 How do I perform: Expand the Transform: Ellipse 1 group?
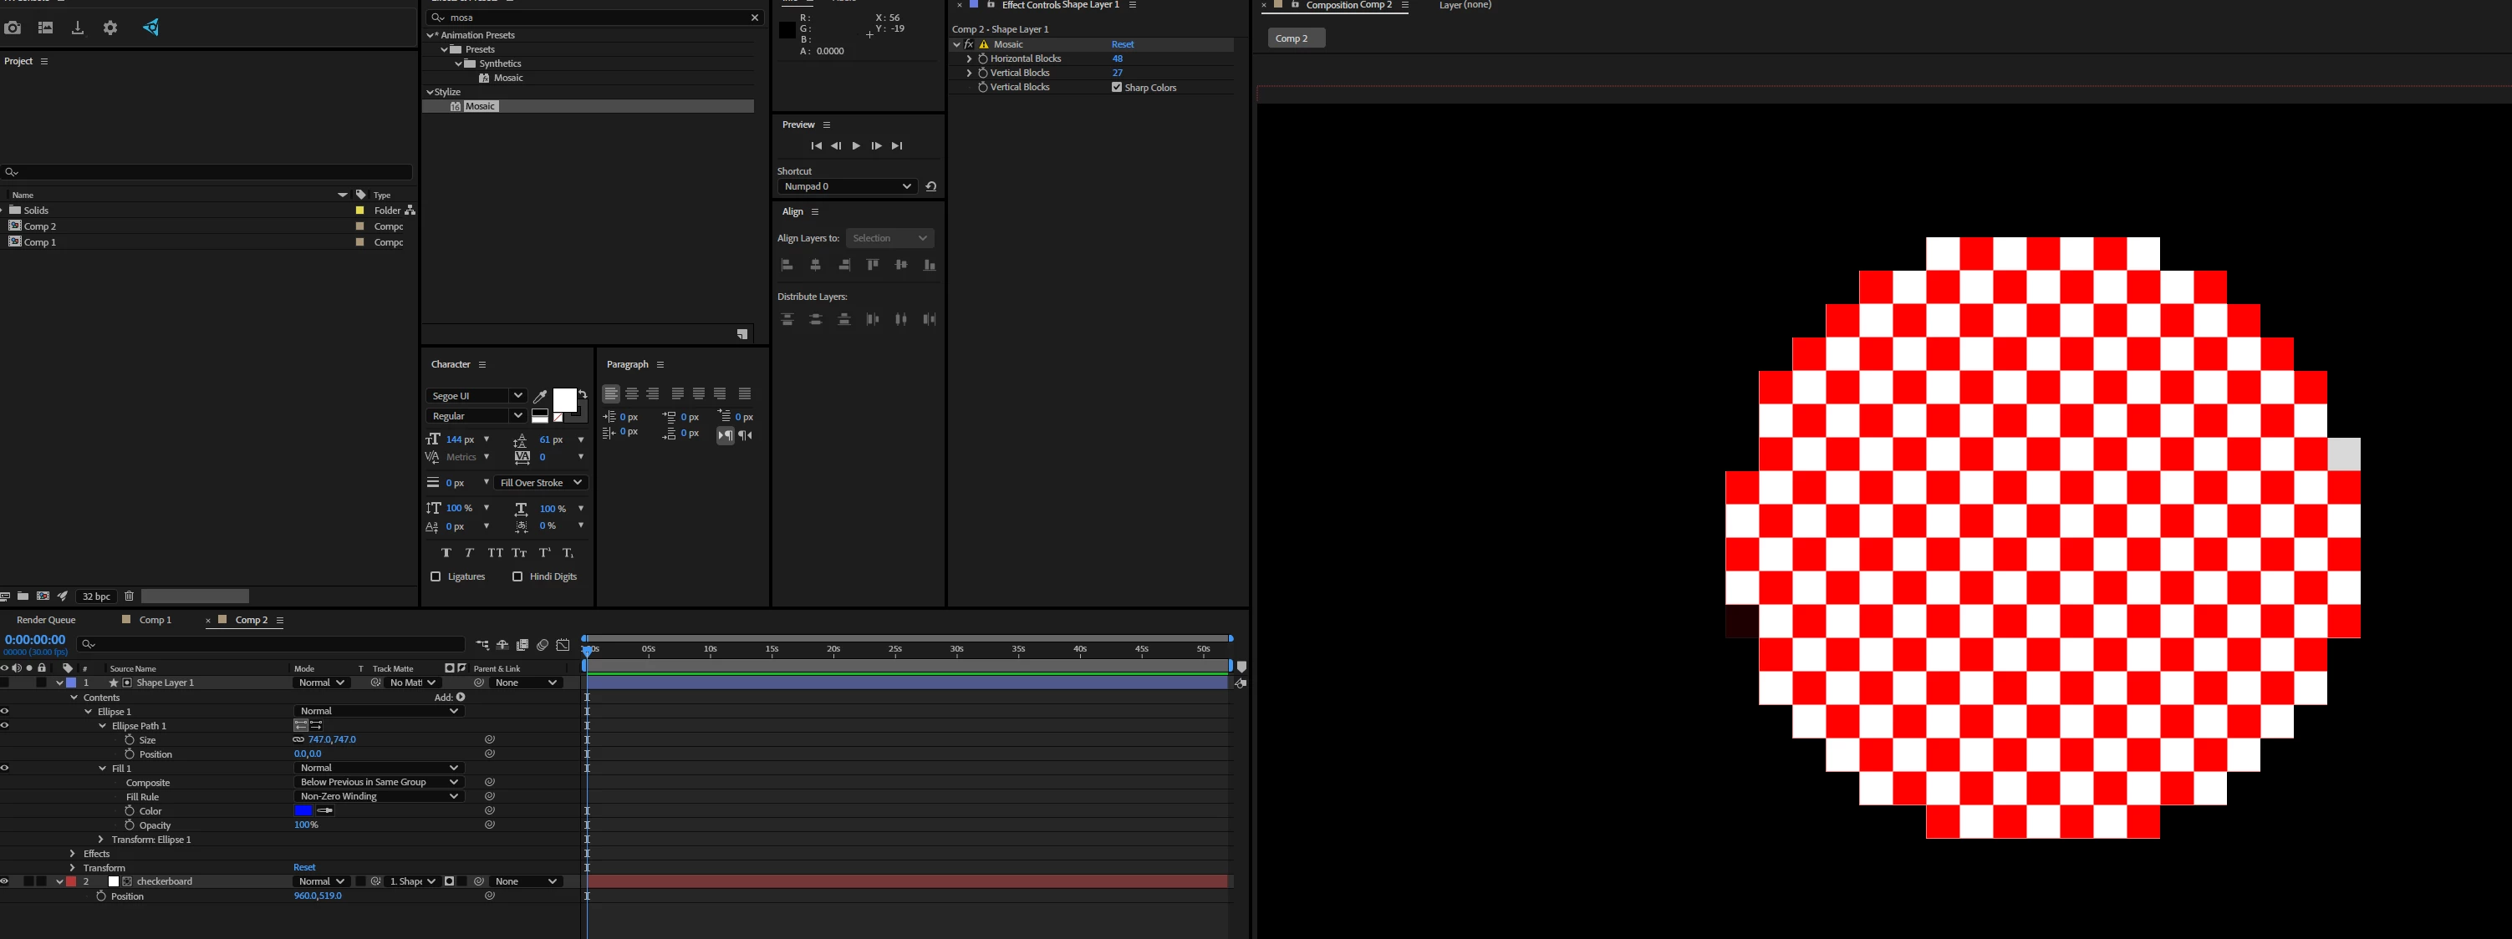100,839
